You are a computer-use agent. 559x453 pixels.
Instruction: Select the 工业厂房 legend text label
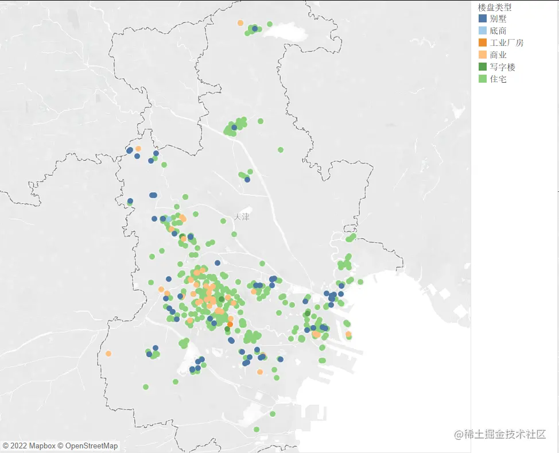pos(507,43)
